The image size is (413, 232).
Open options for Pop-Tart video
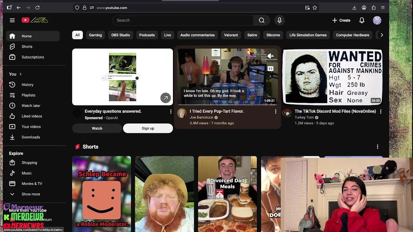click(276, 111)
